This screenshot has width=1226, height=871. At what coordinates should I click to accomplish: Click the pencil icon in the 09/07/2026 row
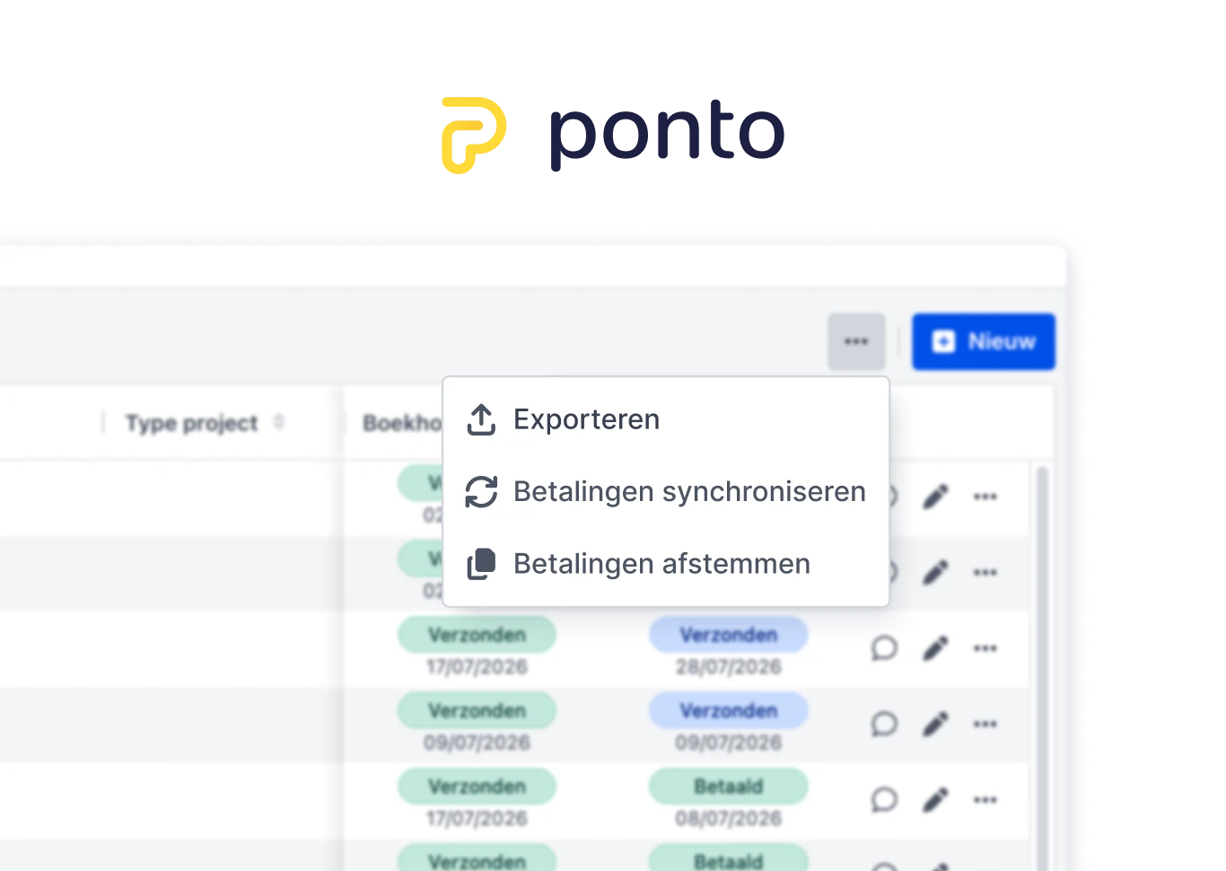point(935,724)
